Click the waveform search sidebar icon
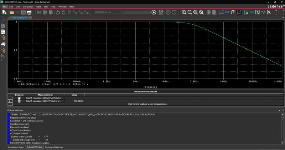This screenshot has height=150, width=285. [x=3, y=38]
